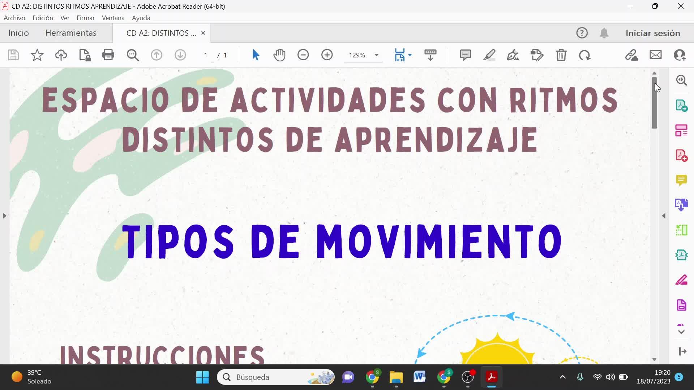Expand the page fit options dropdown
694x390 pixels.
pos(410,55)
